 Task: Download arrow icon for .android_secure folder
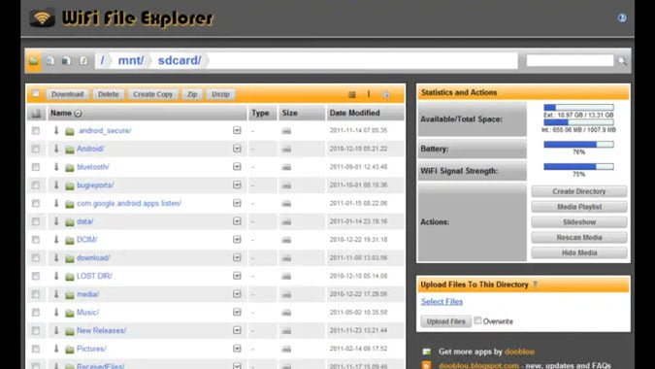click(56, 130)
